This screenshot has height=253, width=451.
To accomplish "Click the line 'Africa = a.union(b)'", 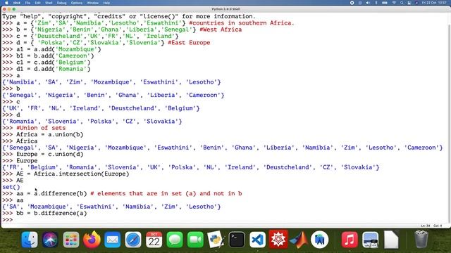I will (50, 134).
